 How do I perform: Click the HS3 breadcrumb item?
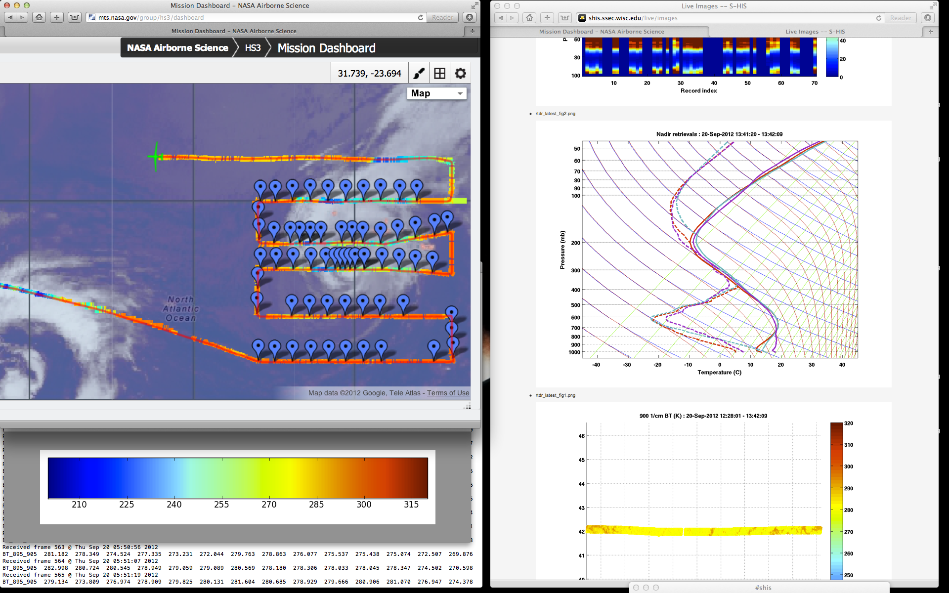click(x=253, y=48)
